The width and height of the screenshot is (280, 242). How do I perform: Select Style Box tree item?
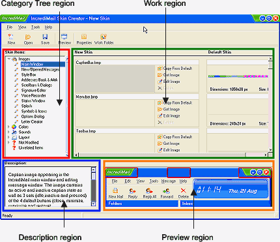pos(29,75)
